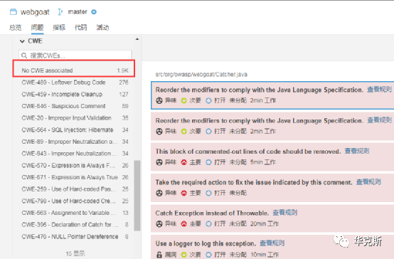Click 异味 type label on Take required action issue

coord(171,193)
